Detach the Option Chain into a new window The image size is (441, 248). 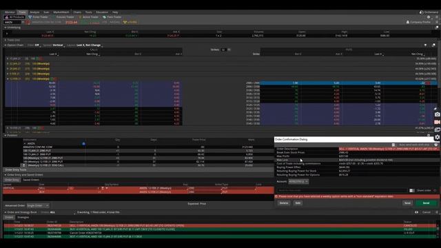point(433,45)
